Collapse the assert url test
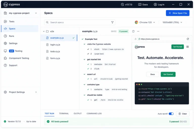This screenshot has width=194, height=129. point(84,74)
